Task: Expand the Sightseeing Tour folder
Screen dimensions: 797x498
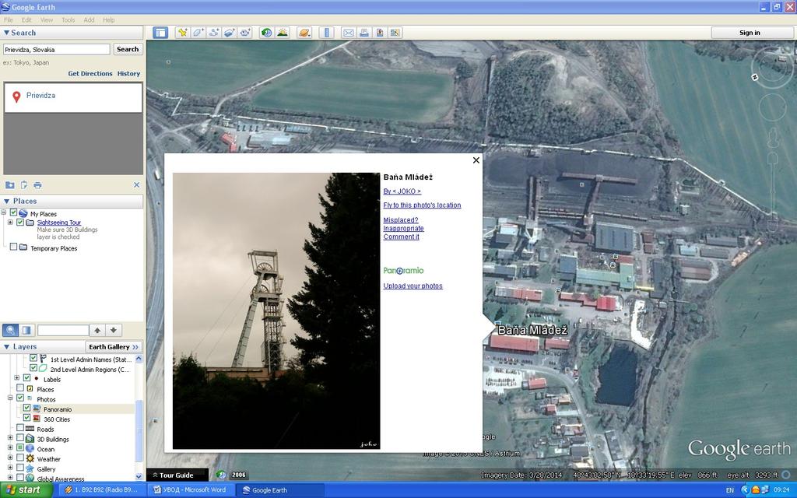Action: coord(10,222)
